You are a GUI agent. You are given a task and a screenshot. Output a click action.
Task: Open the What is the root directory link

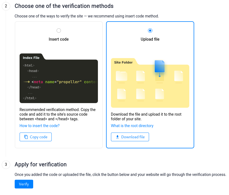(132, 126)
